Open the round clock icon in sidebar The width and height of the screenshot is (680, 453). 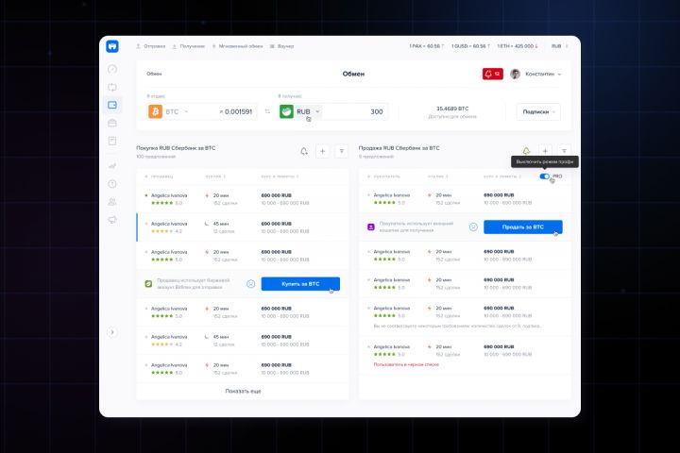pyautogui.click(x=112, y=184)
